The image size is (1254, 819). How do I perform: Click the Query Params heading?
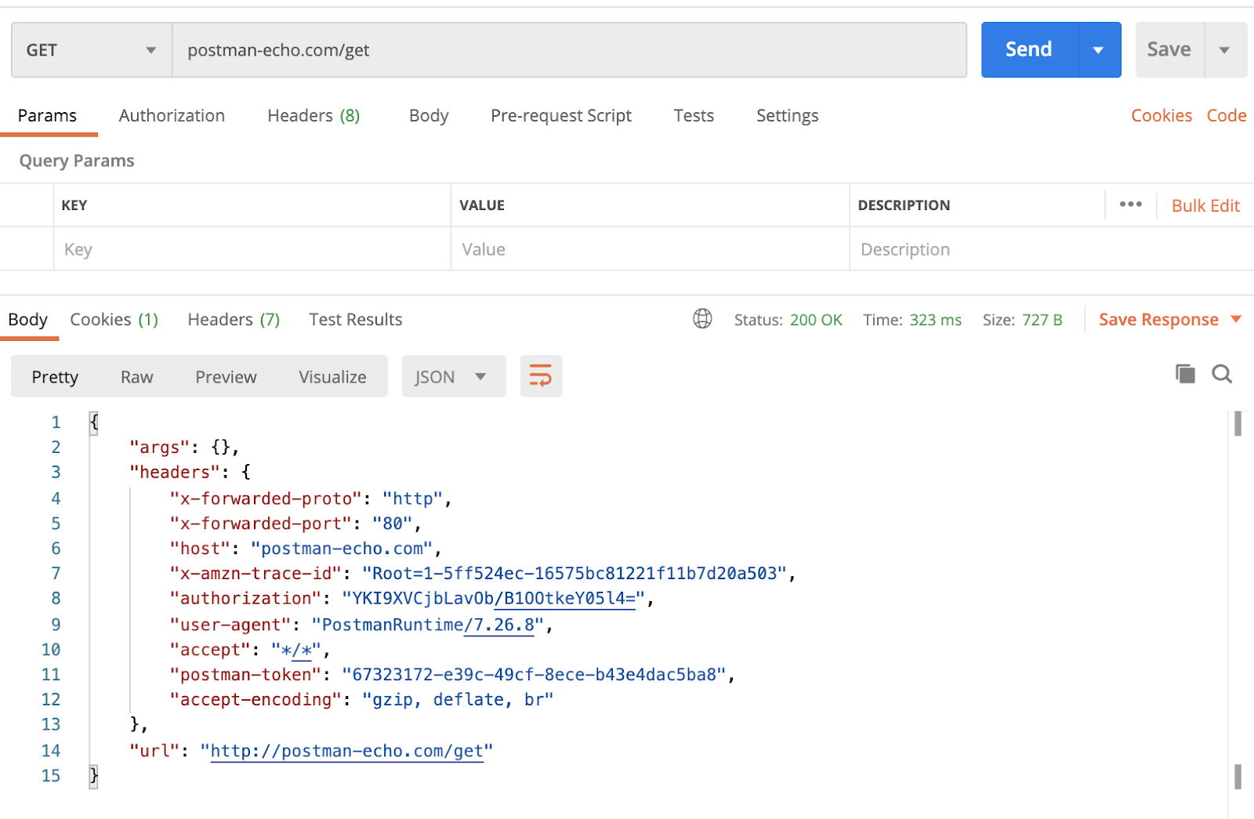point(77,161)
